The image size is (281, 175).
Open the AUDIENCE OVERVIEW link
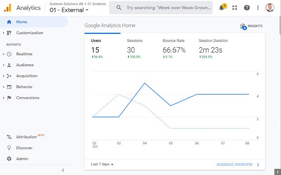(x=234, y=164)
